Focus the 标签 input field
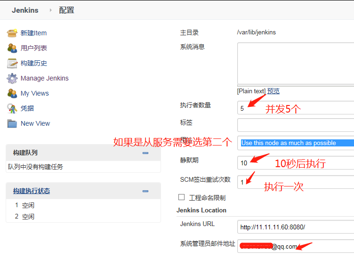The width and height of the screenshot is (354, 259). point(296,125)
